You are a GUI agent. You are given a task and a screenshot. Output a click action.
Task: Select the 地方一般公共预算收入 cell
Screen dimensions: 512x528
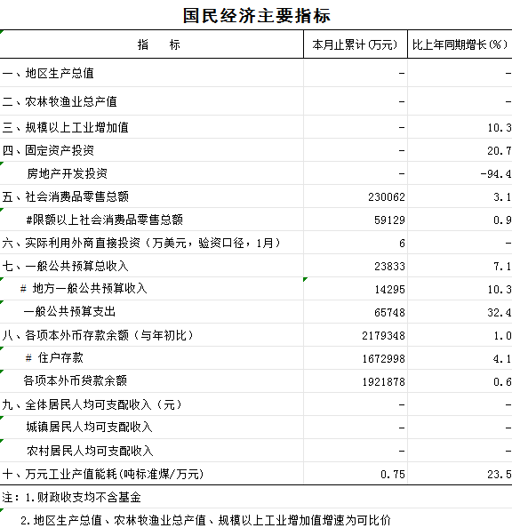[152, 289]
